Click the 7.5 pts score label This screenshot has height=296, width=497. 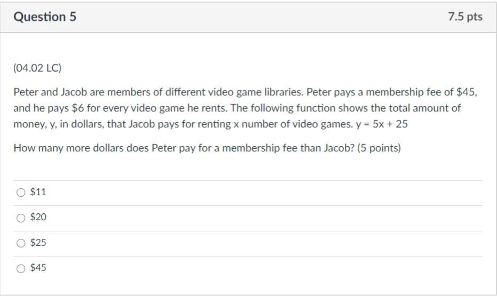coord(465,17)
